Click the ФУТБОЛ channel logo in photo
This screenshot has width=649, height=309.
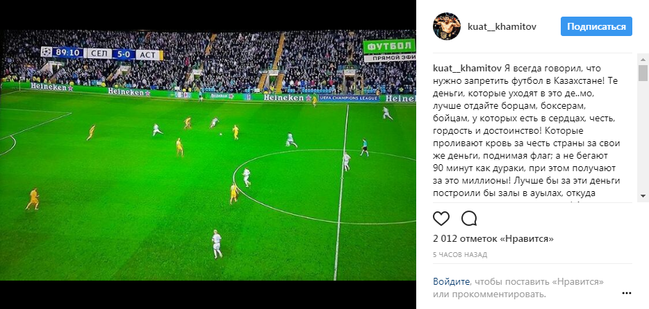coord(389,46)
